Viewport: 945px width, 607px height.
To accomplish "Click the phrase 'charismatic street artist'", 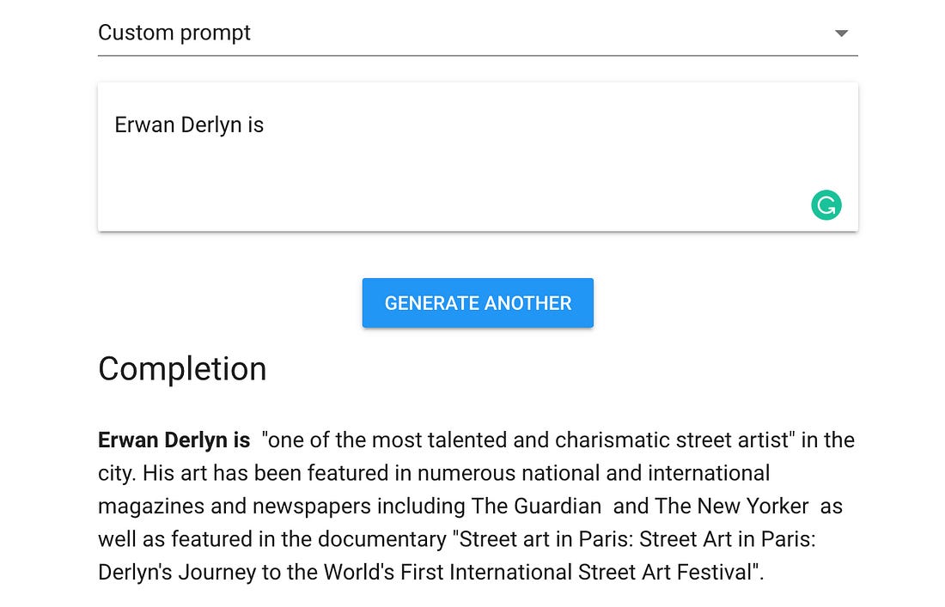I will pos(673,440).
